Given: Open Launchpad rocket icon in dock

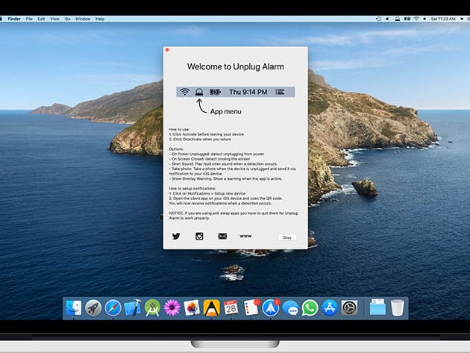Looking at the screenshot, I should click(x=93, y=307).
